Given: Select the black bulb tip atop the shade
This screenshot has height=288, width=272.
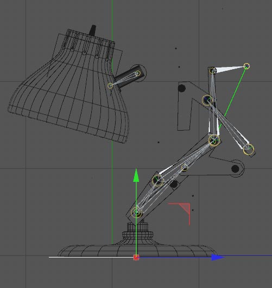Looking at the screenshot, I should [93, 30].
